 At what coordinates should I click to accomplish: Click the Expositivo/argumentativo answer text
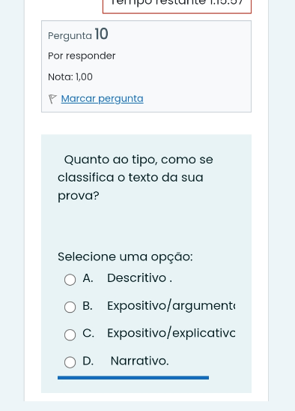171,306
